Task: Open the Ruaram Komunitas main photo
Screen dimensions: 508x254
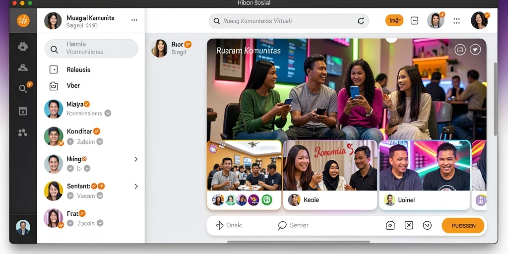Action: coord(346,89)
